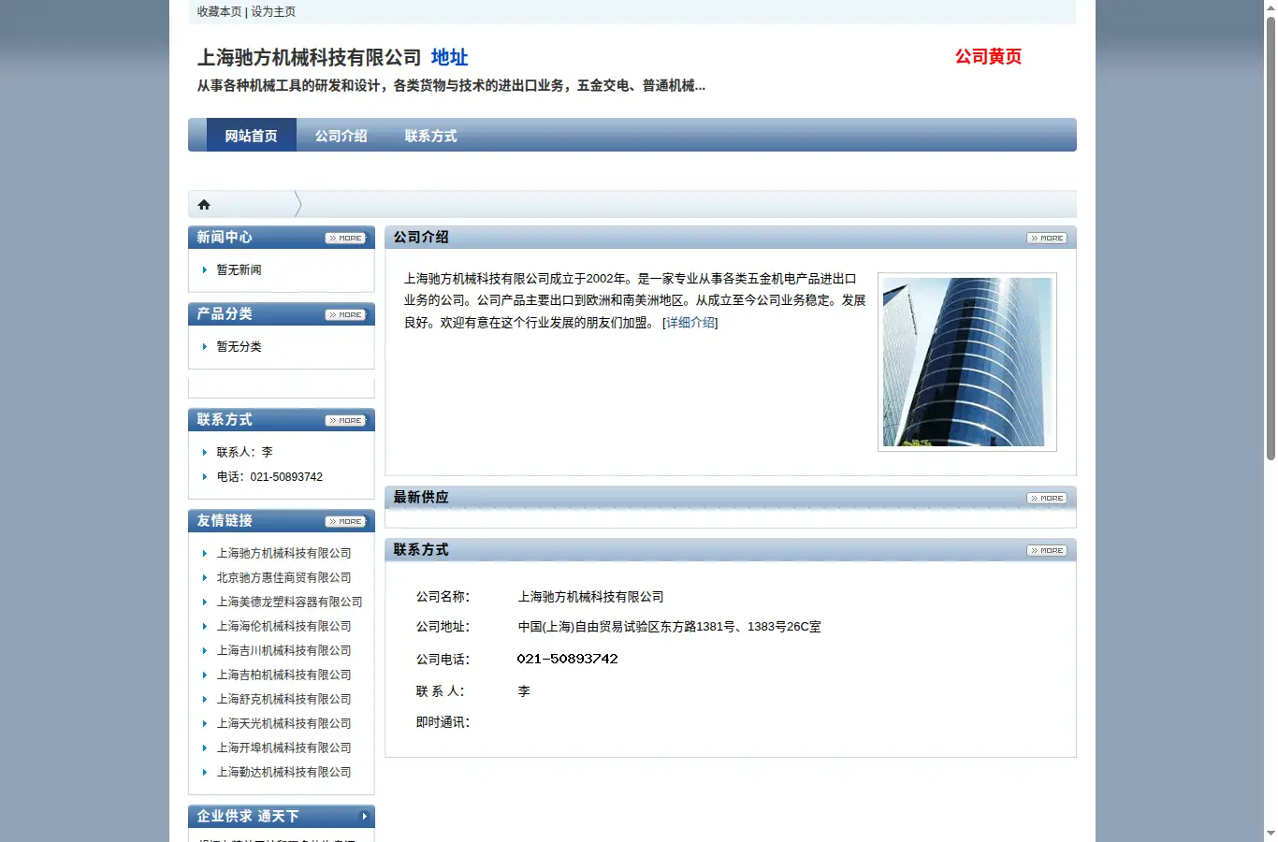Open 上海海伦机械科技有限公司 link
Viewport: 1278px width, 842px height.
pos(283,627)
